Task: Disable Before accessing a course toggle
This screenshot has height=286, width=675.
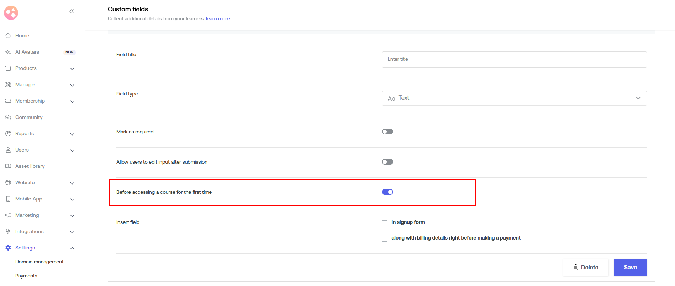Action: pyautogui.click(x=387, y=192)
